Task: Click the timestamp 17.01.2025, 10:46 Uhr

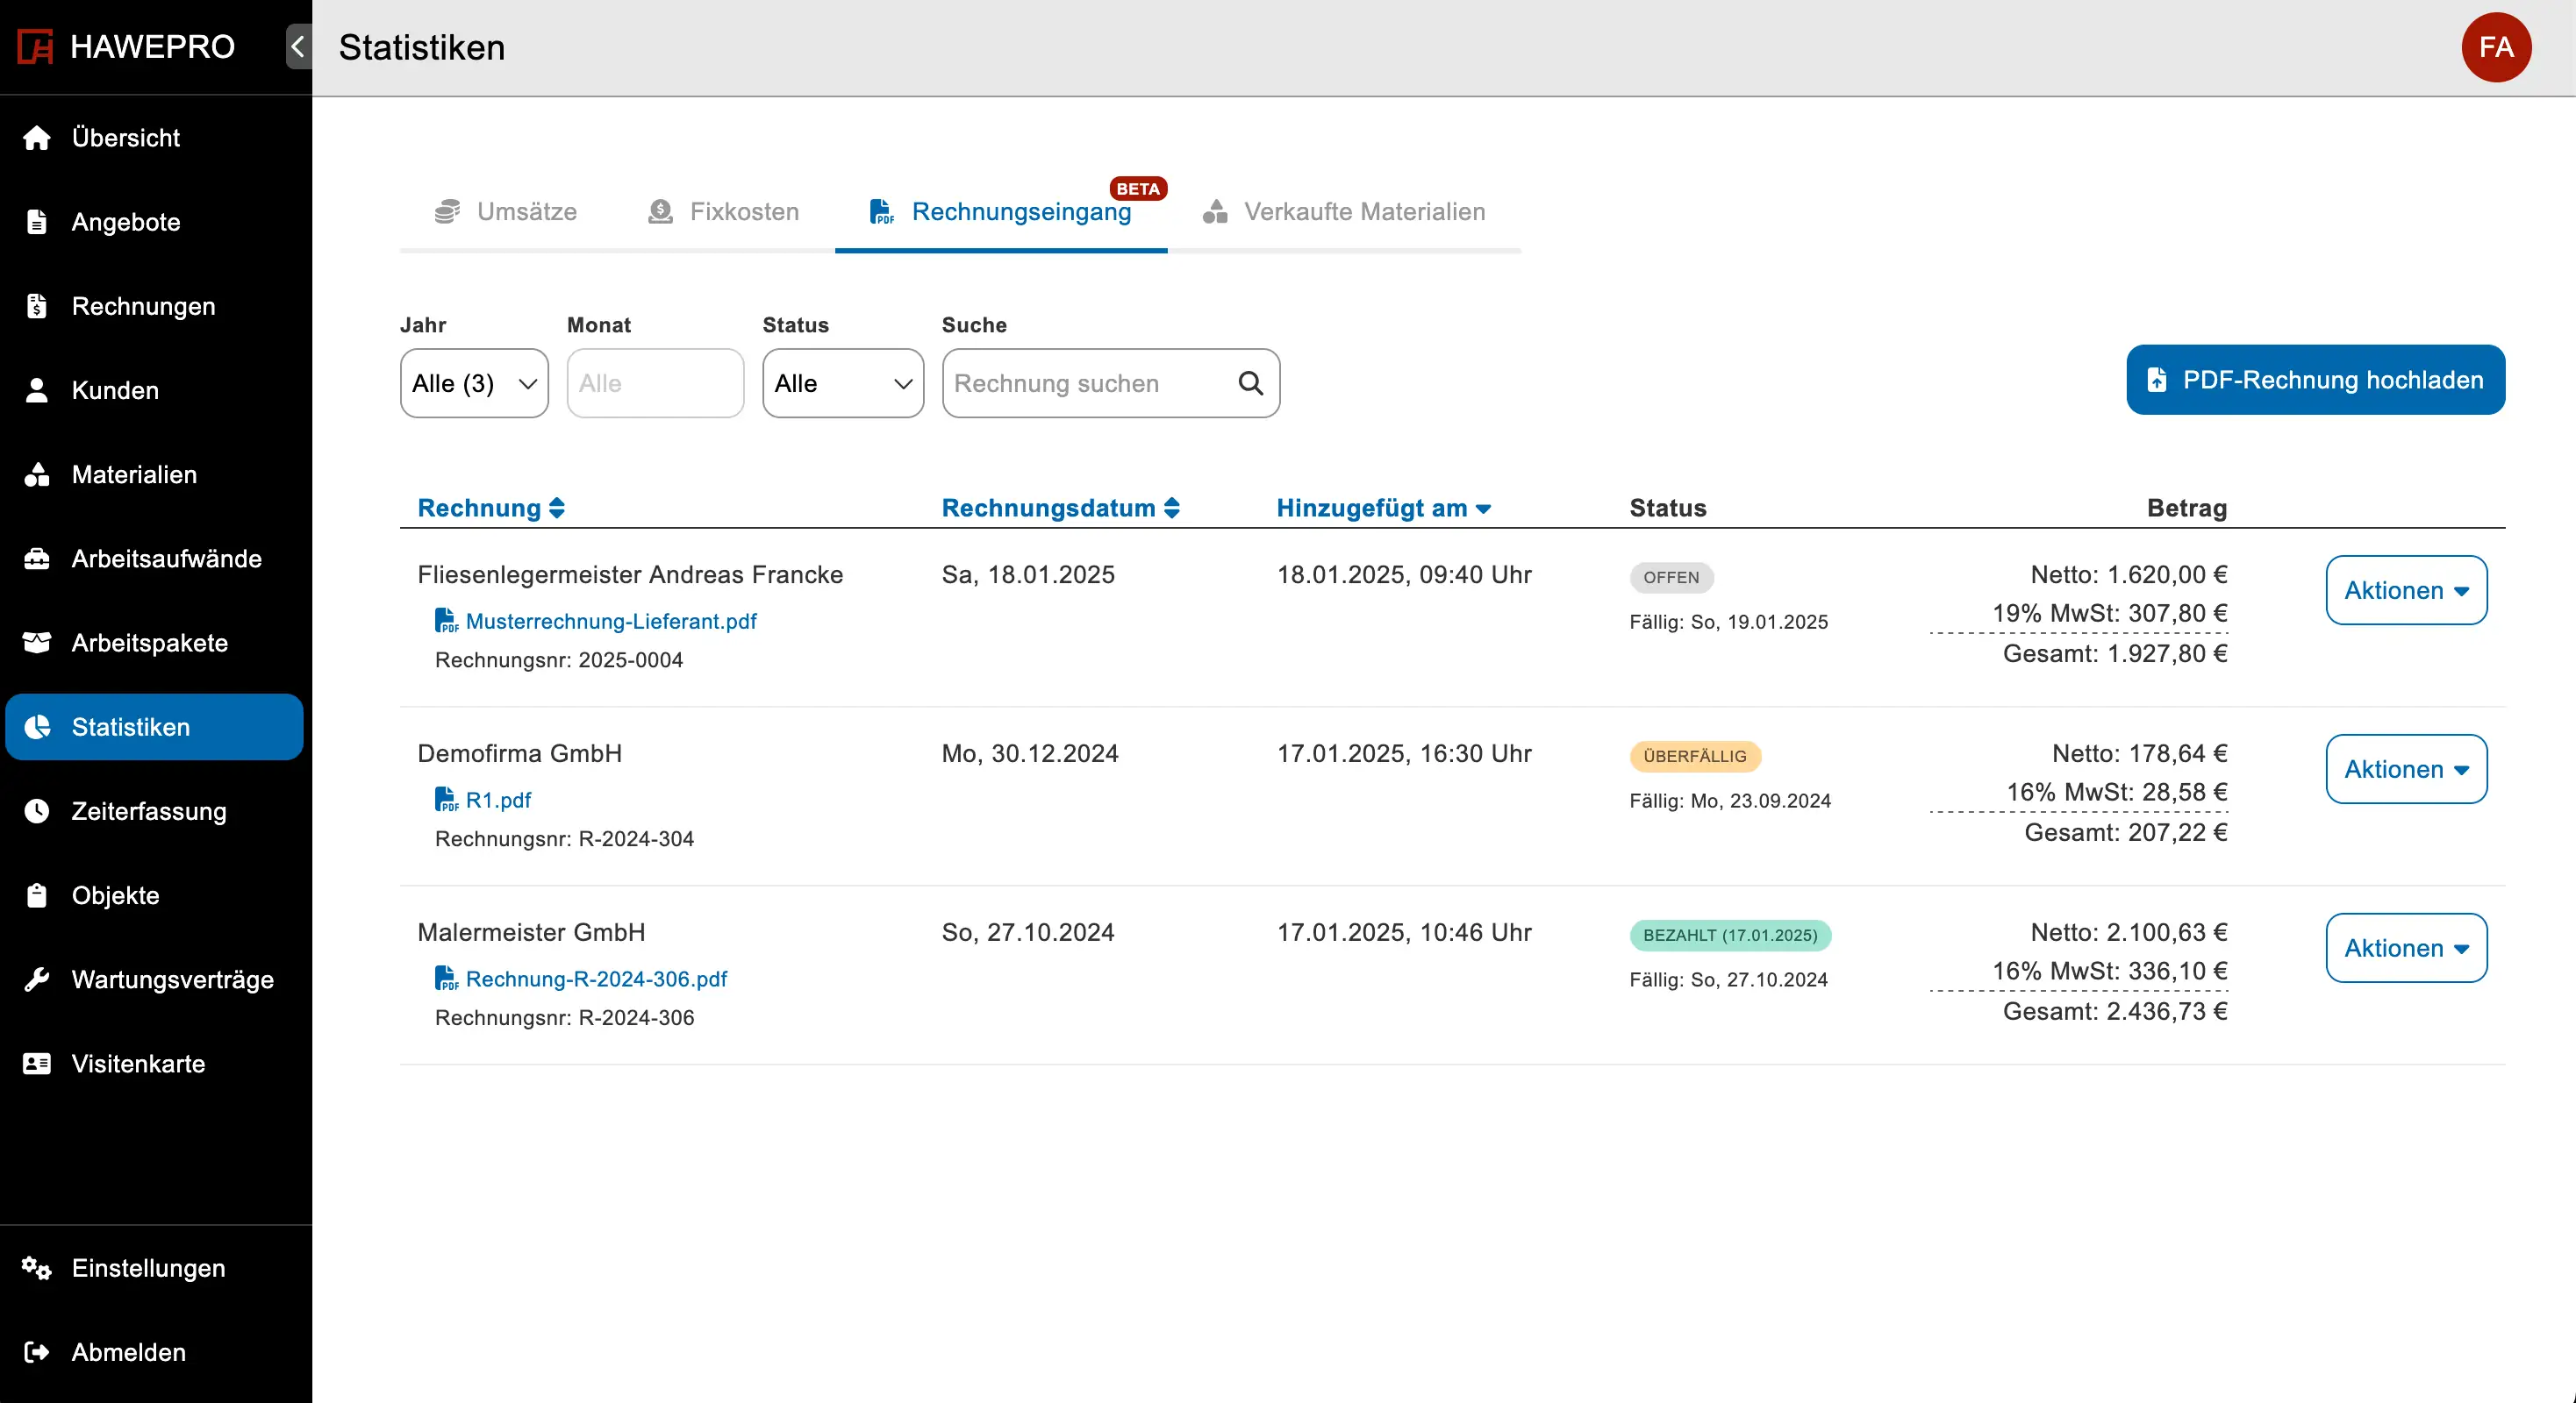Action: (1404, 932)
